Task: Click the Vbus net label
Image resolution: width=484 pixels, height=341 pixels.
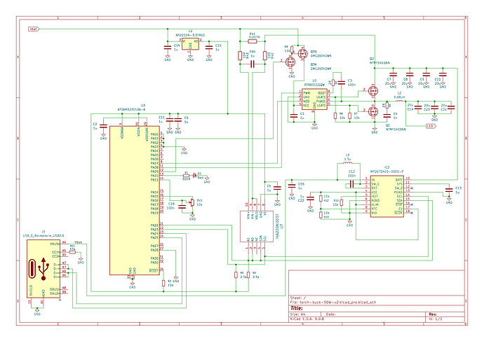Action: click(78, 242)
